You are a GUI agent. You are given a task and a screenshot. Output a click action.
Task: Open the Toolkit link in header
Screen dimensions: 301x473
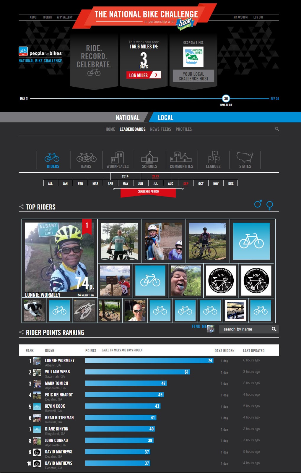click(x=47, y=17)
